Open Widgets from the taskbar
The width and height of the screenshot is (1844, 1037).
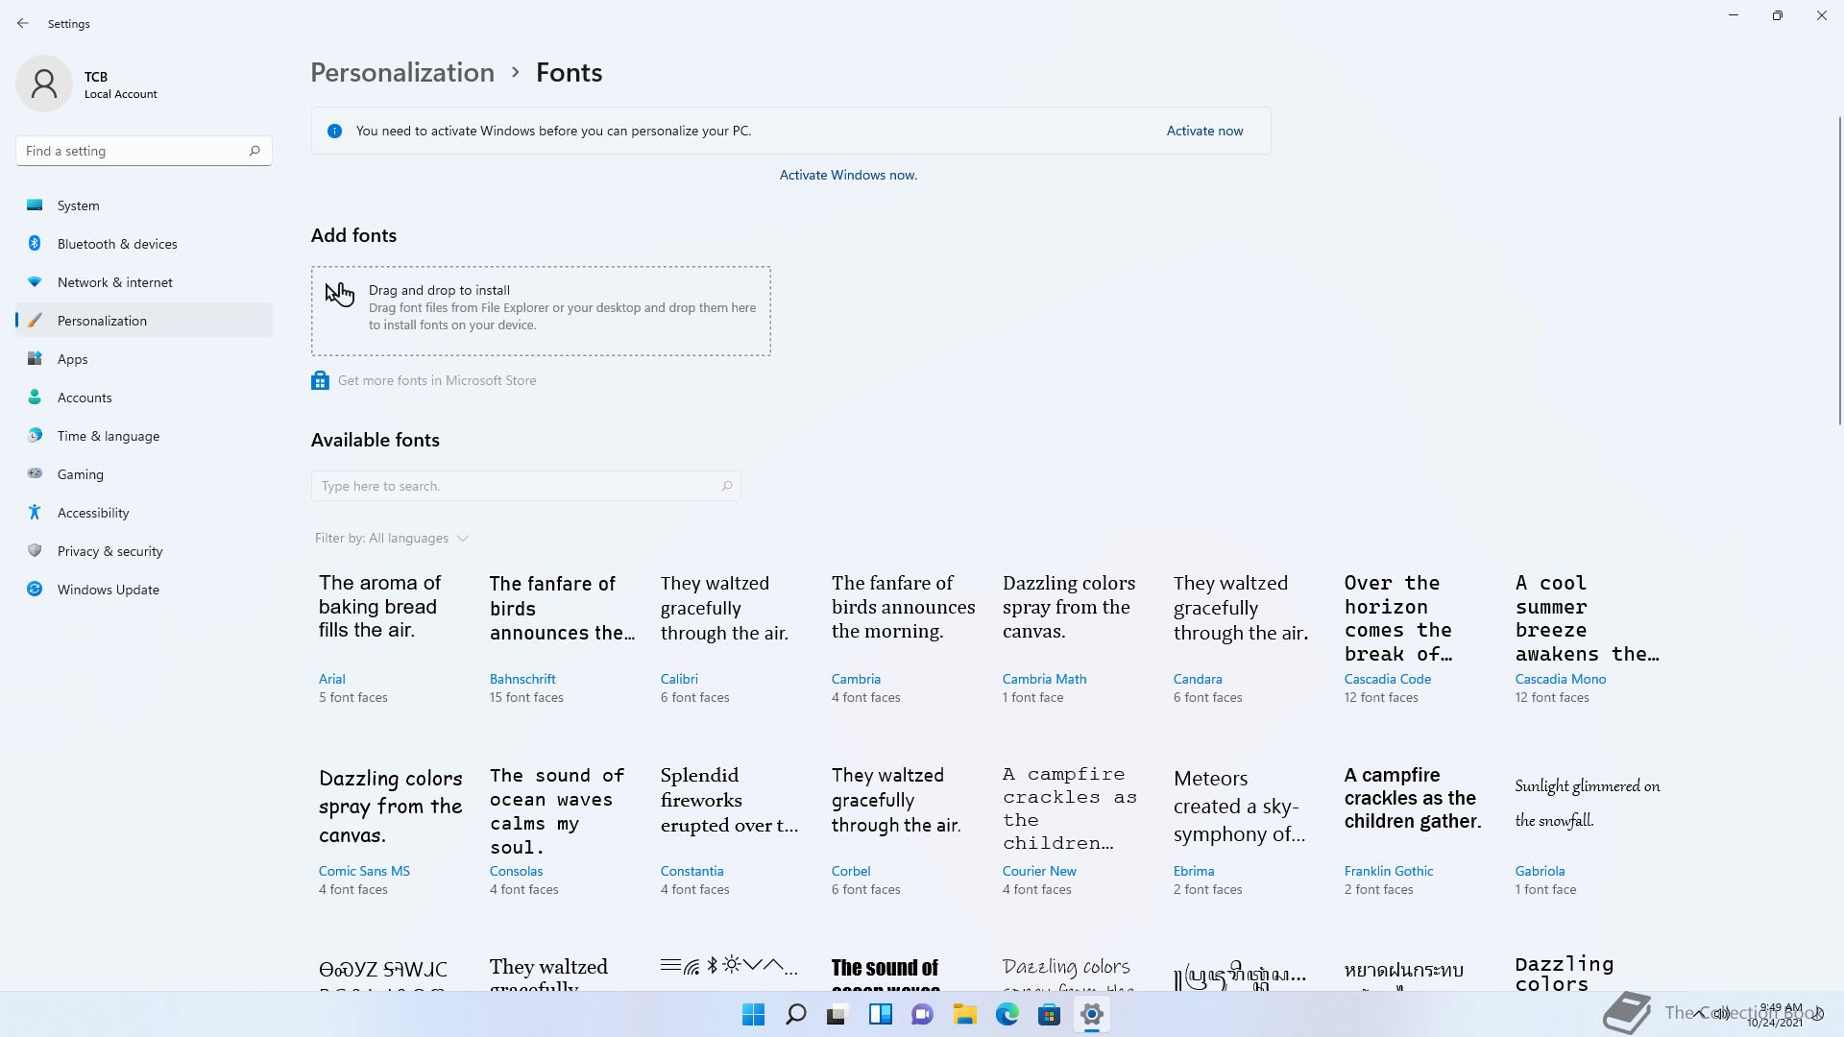881,1014
